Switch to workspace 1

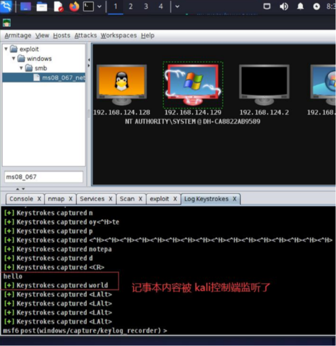point(115,6)
